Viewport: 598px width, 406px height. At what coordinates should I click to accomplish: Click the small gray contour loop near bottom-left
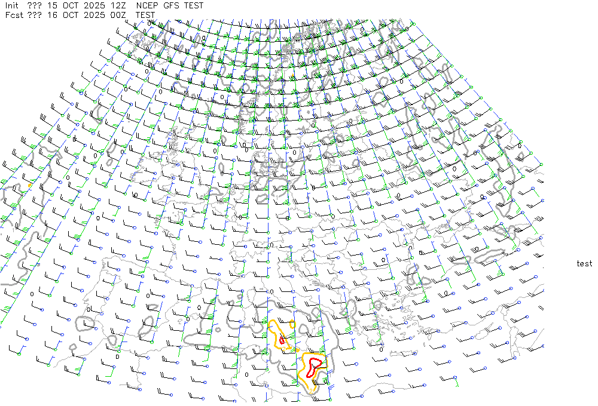[74, 347]
